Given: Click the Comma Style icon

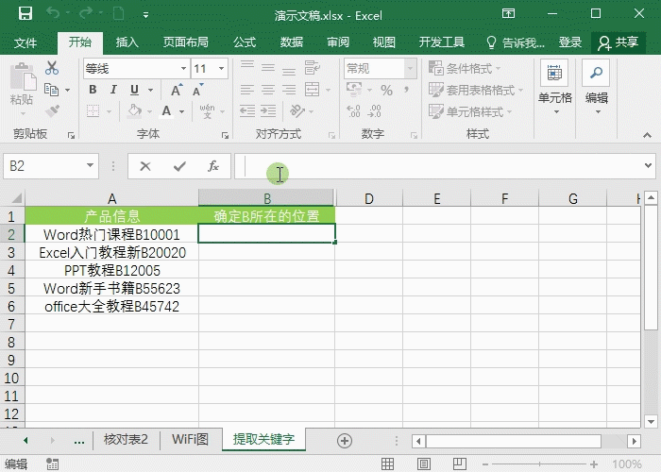Looking at the screenshot, I should [x=406, y=90].
